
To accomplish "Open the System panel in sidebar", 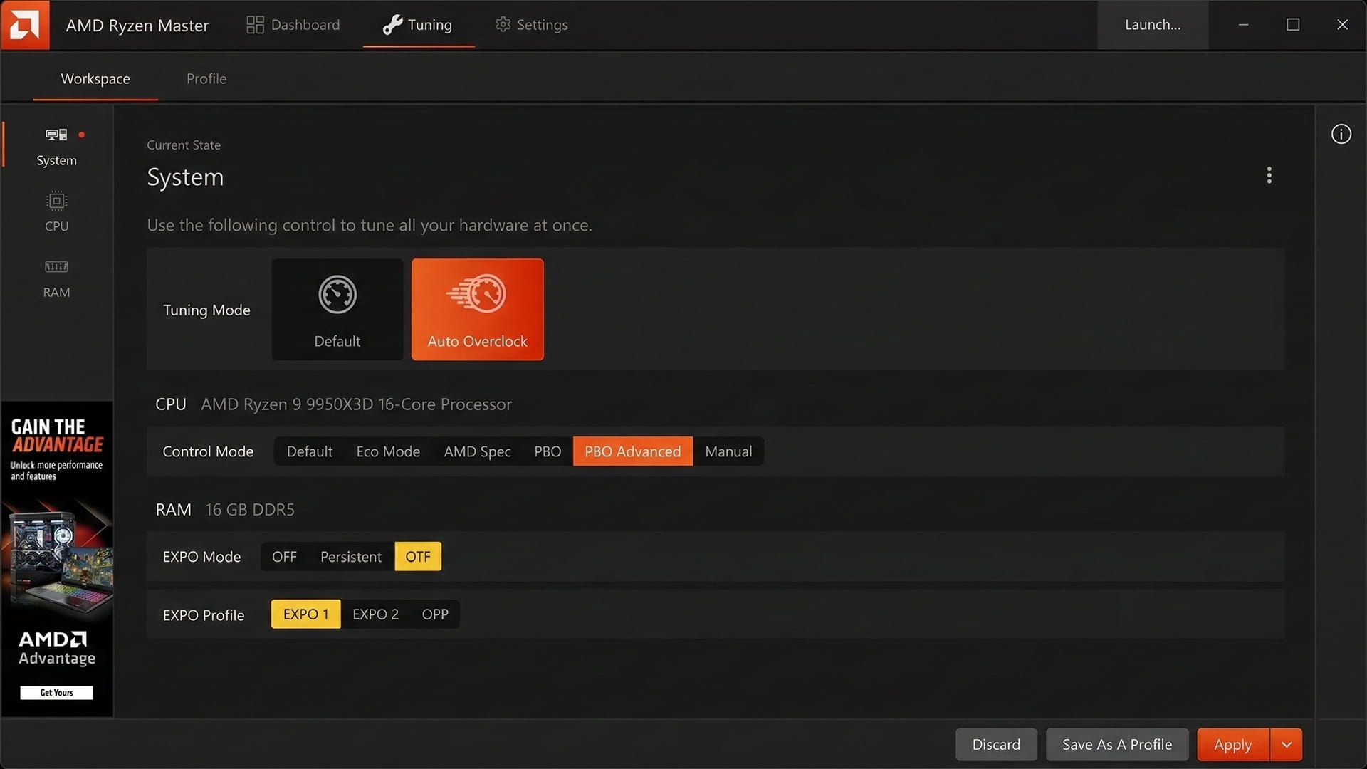I will coord(56,146).
